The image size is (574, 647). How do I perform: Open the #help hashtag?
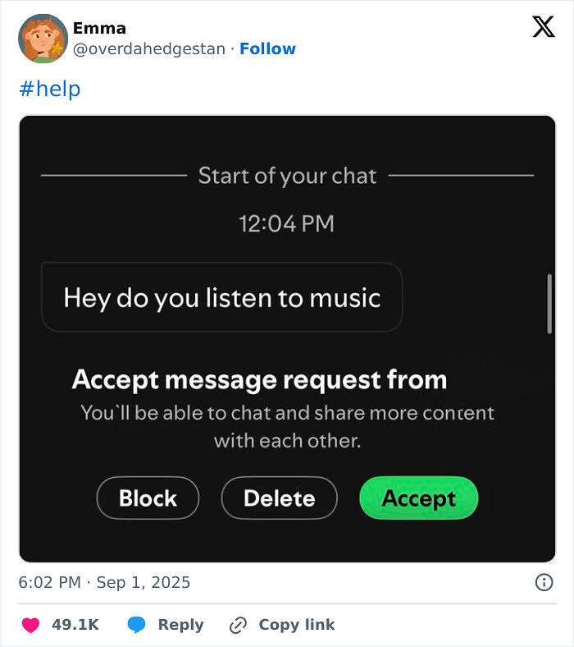pos(50,89)
